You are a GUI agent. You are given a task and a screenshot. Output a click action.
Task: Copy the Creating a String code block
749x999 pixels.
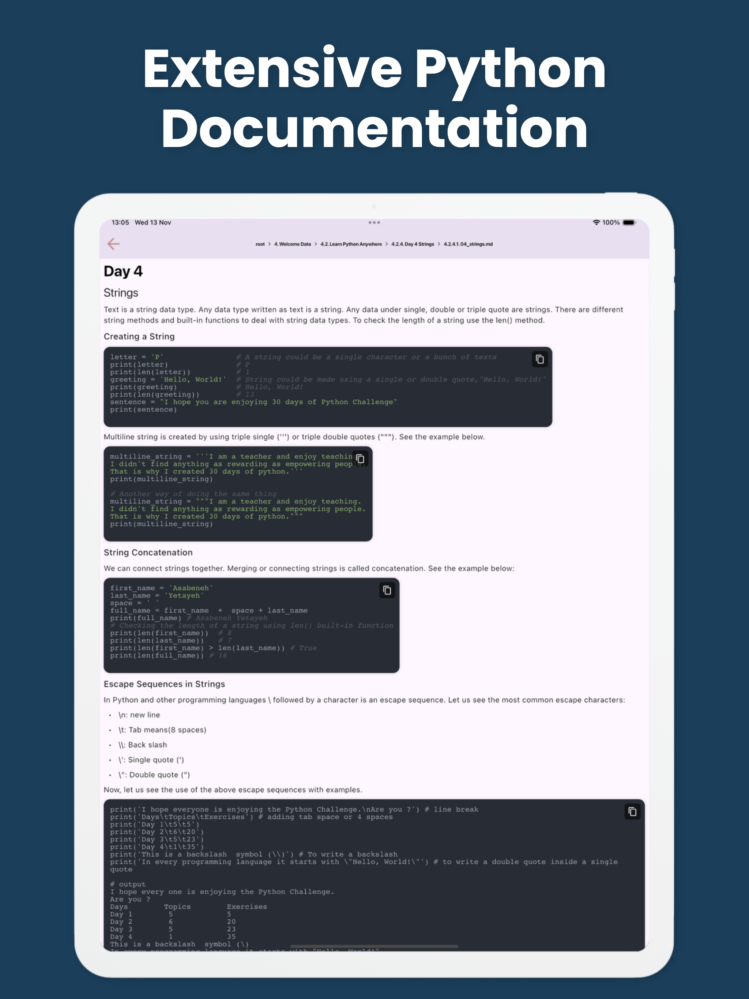(x=539, y=359)
